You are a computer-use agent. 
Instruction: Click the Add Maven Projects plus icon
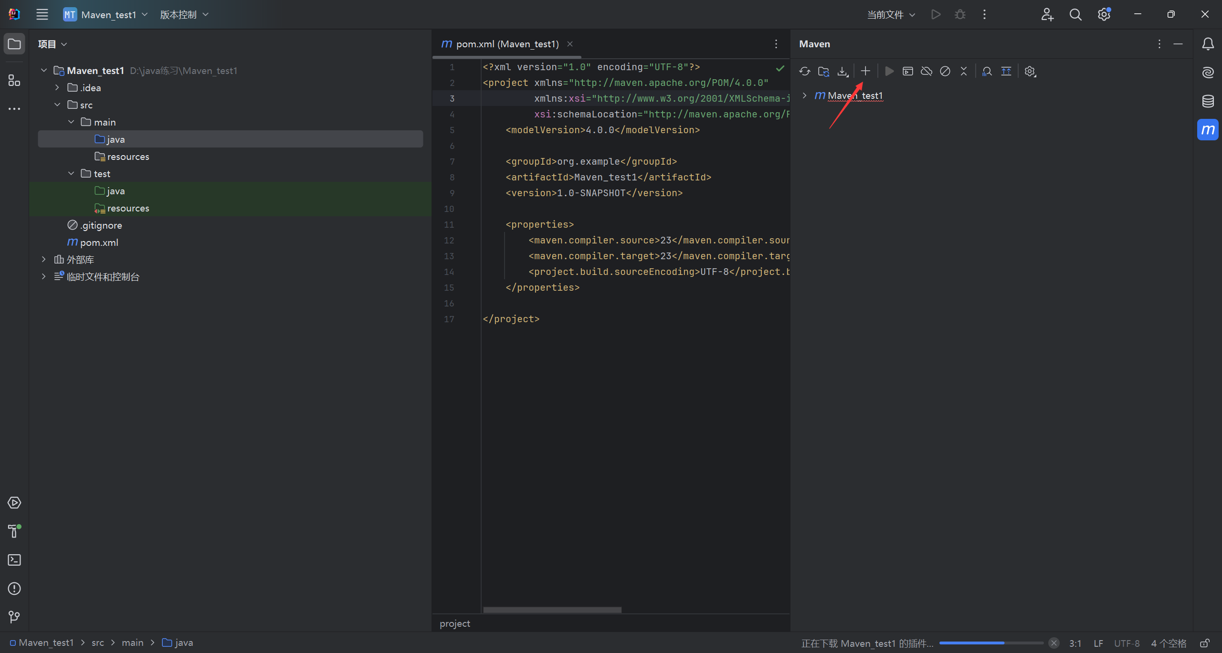(x=865, y=72)
